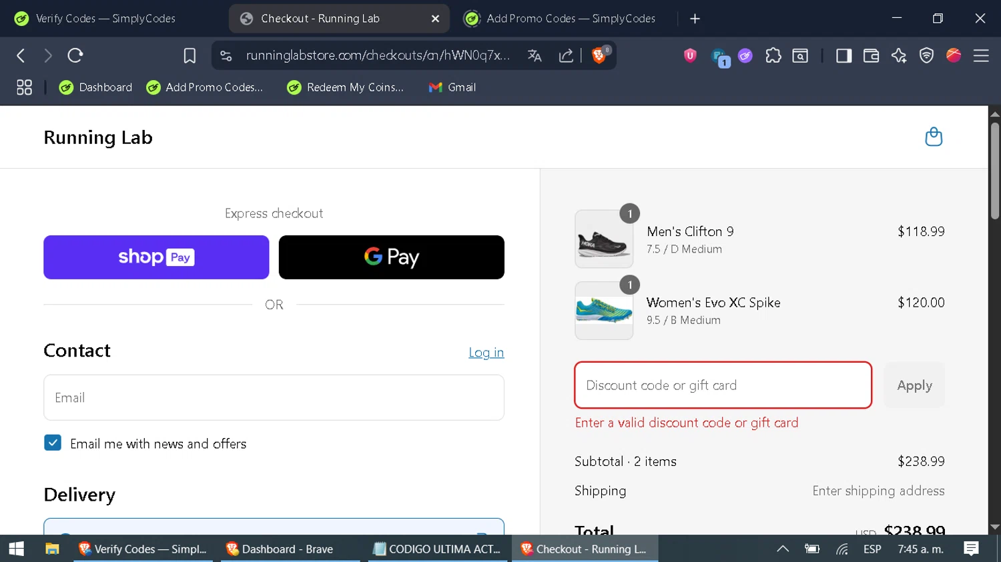
Task: Open CODIGO ULTIMA ACT taskbar window
Action: coord(437,549)
